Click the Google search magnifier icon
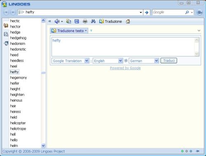Image resolution: width=206 pixels, height=156 pixels. pyautogui.click(x=187, y=12)
